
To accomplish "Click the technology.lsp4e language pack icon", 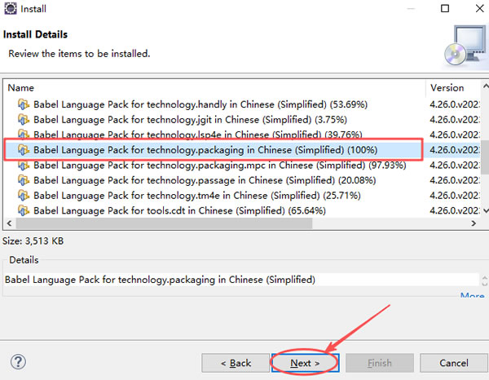I will point(24,135).
